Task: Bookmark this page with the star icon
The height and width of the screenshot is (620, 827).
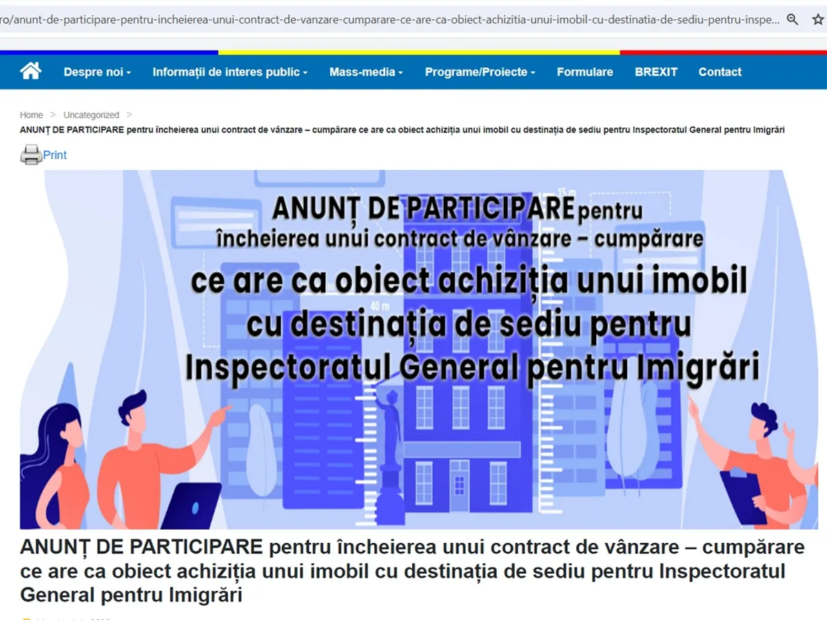Action: [817, 20]
